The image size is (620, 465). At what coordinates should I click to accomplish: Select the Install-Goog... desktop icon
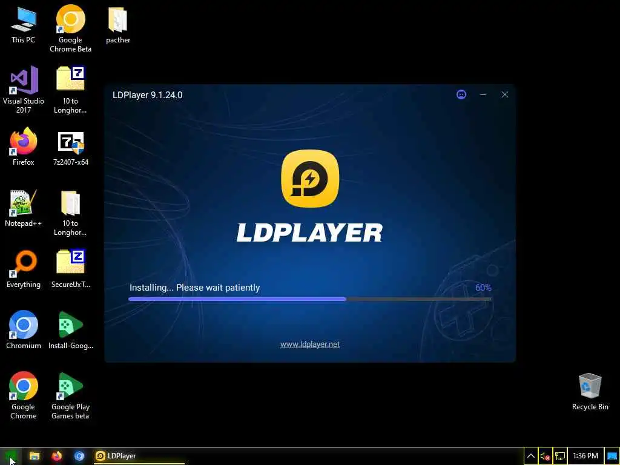pyautogui.click(x=70, y=330)
